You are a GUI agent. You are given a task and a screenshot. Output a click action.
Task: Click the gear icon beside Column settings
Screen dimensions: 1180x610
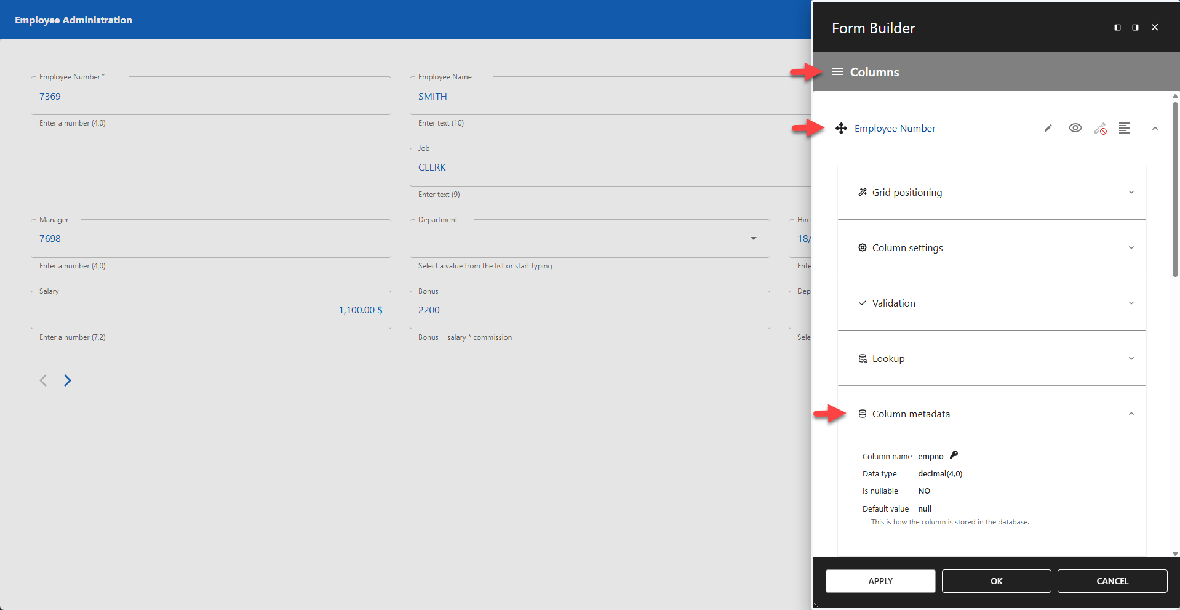(863, 247)
